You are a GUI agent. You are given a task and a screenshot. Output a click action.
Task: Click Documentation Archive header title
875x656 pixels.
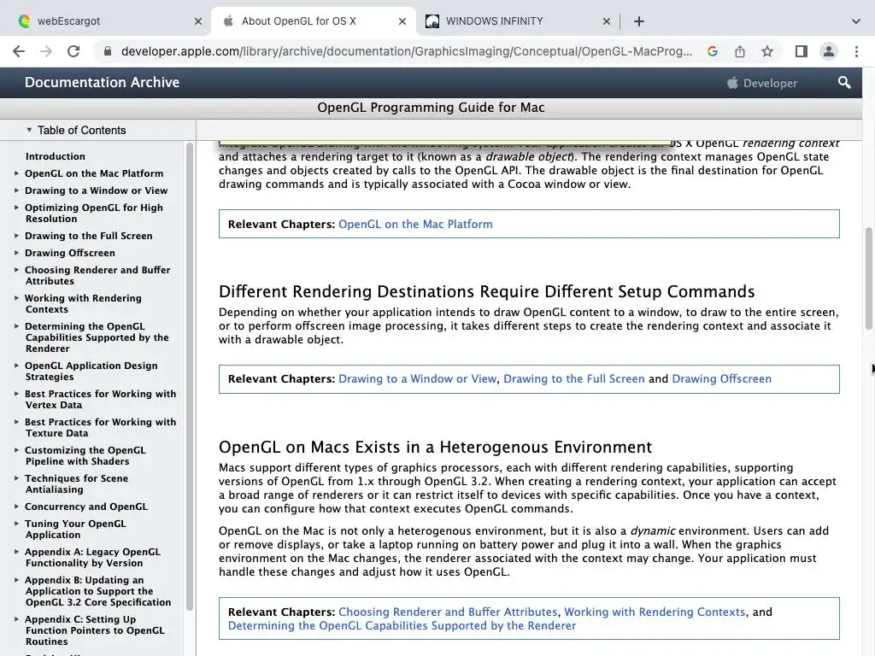coord(103,83)
